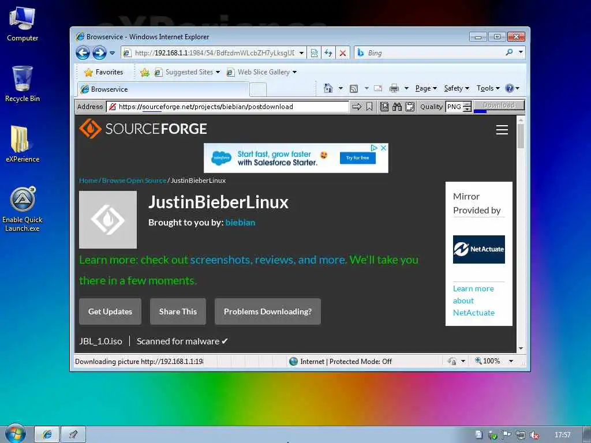Click the binoculars Find icon
The image size is (591, 443).
(397, 107)
